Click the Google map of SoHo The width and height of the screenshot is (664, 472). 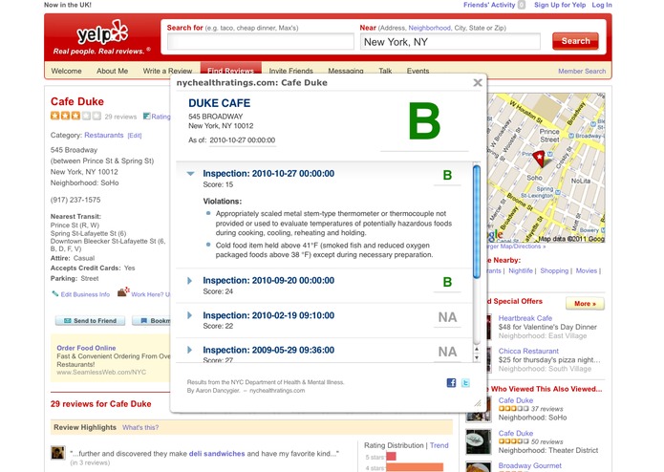click(546, 167)
